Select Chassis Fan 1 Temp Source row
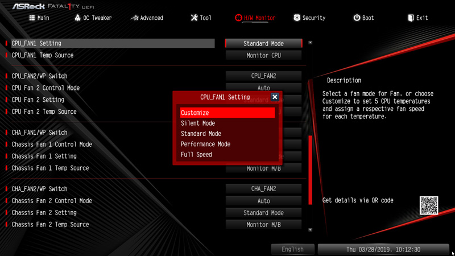This screenshot has height=256, width=455. (113, 168)
